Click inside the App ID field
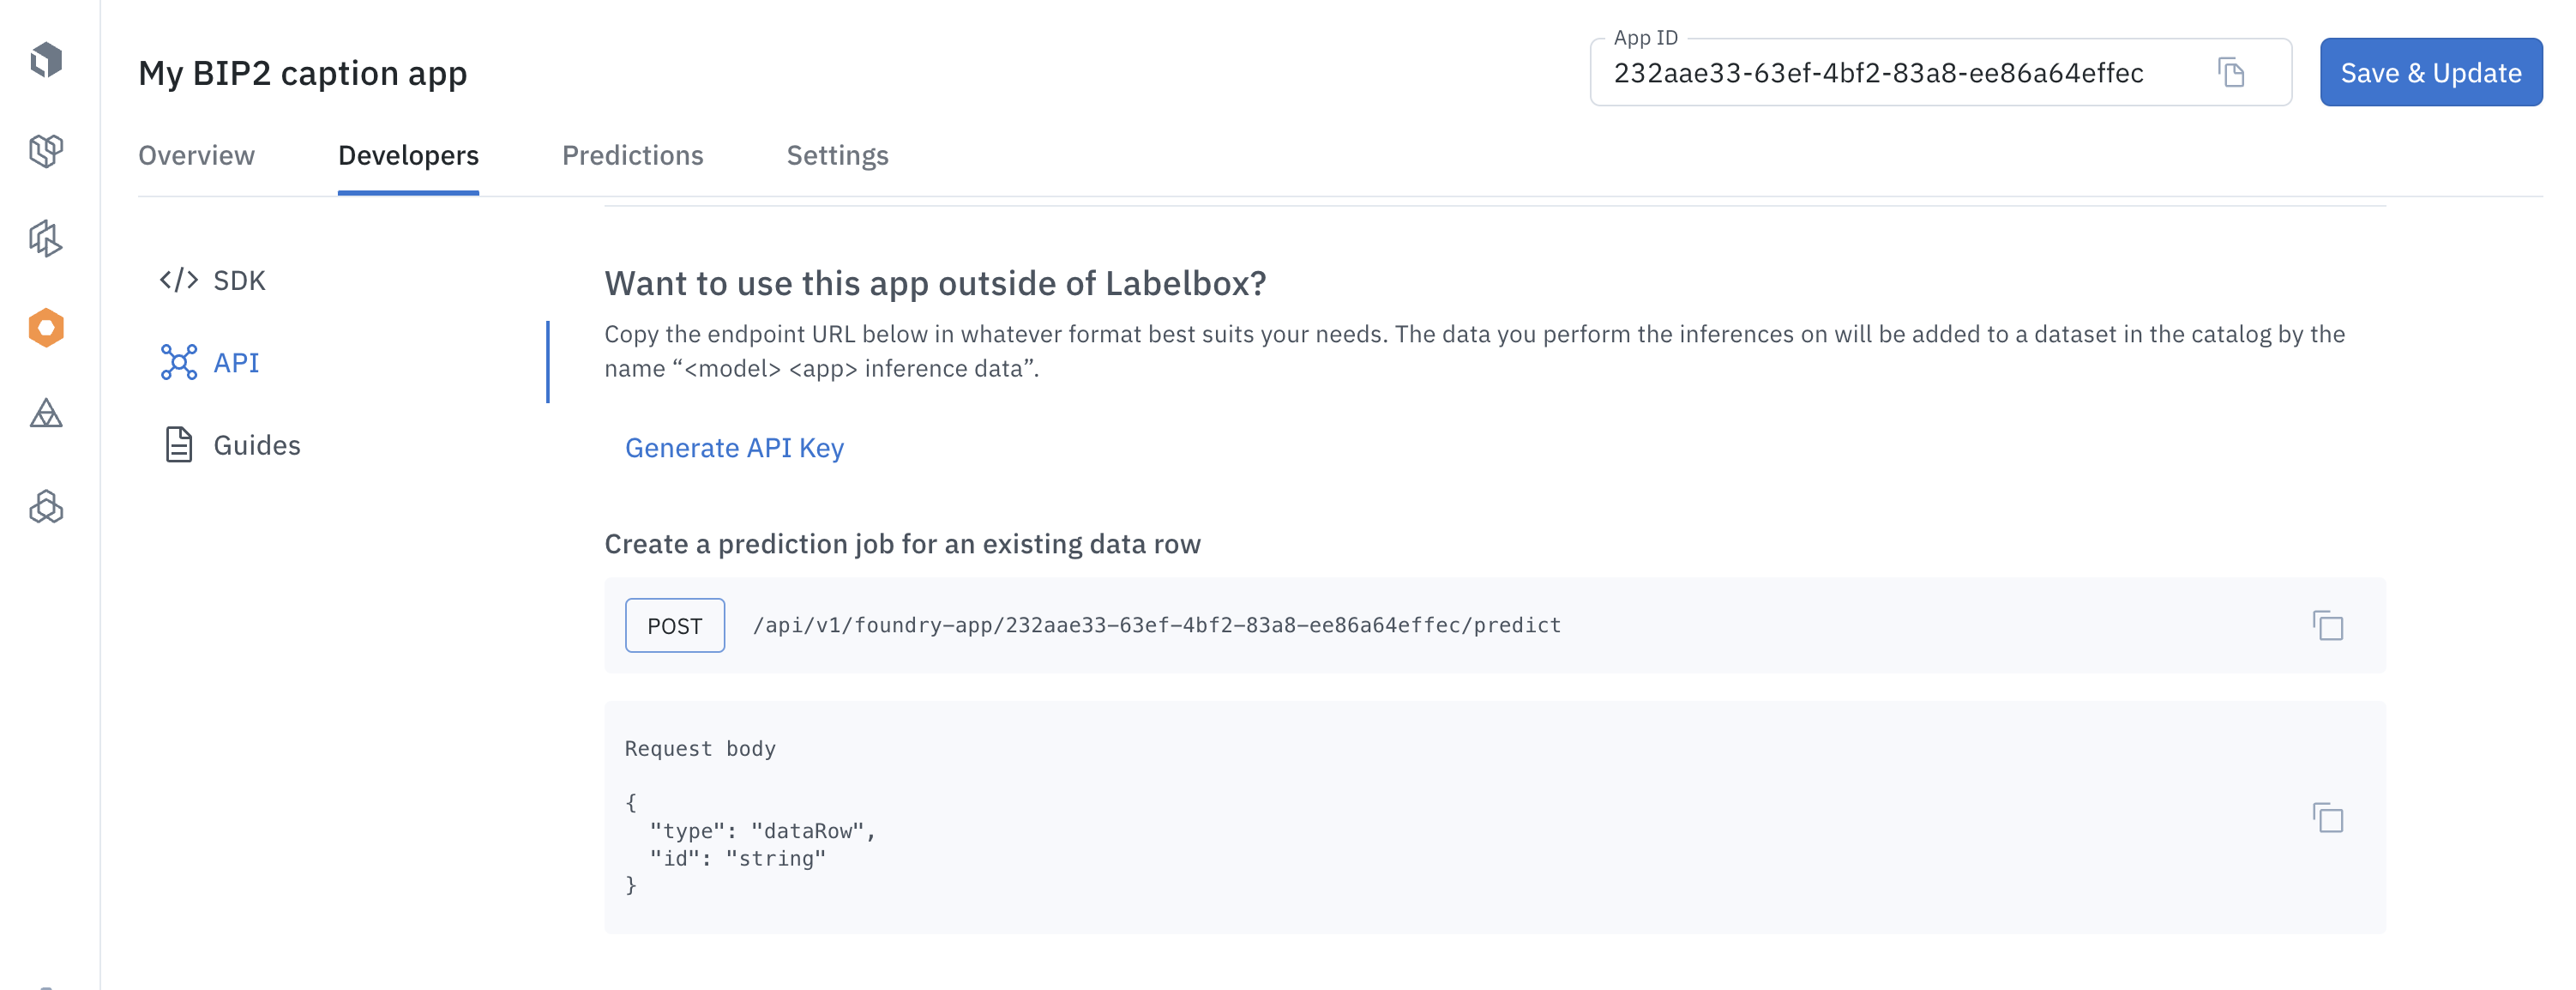Screen dimensions: 2576x990 coord(1900,73)
